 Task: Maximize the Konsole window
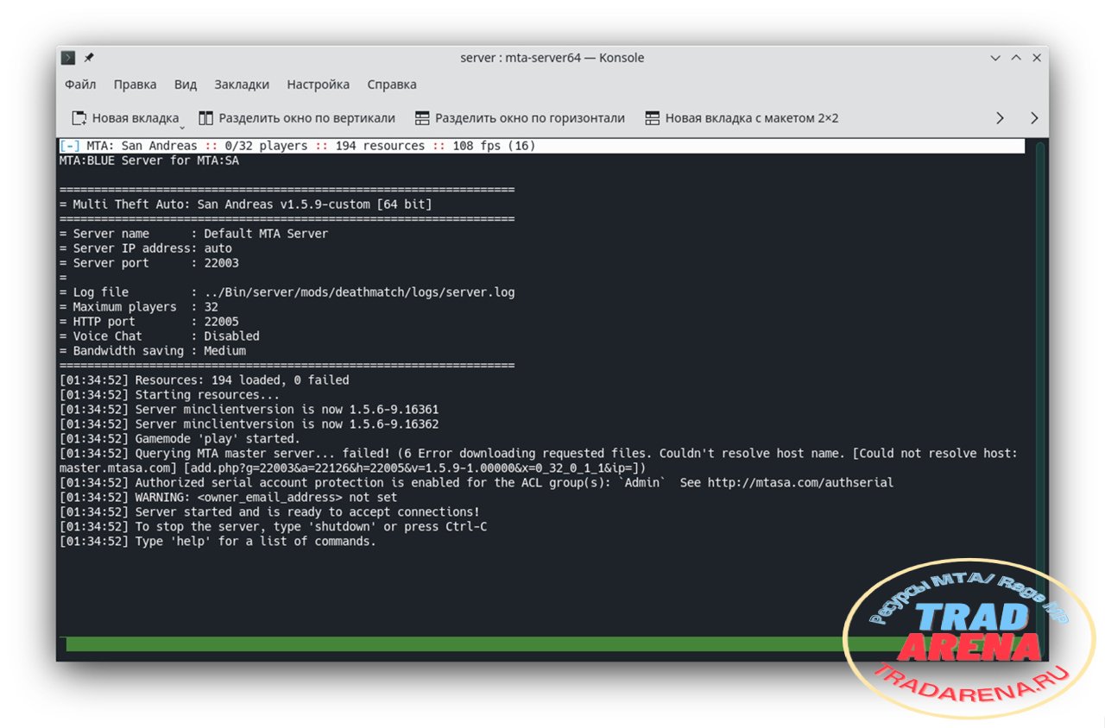click(x=1016, y=58)
